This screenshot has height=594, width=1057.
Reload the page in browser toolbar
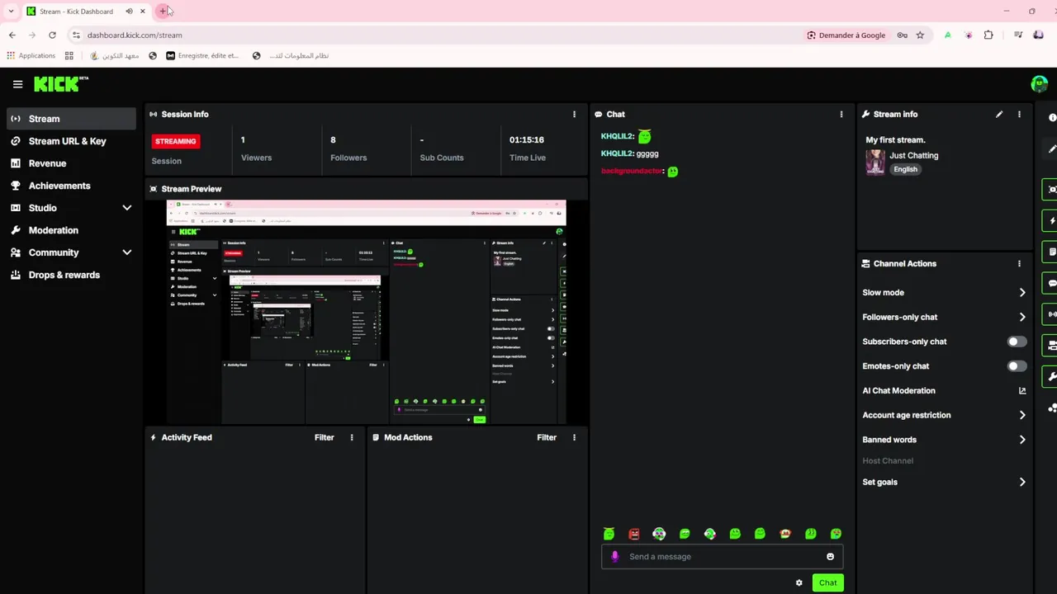click(52, 35)
